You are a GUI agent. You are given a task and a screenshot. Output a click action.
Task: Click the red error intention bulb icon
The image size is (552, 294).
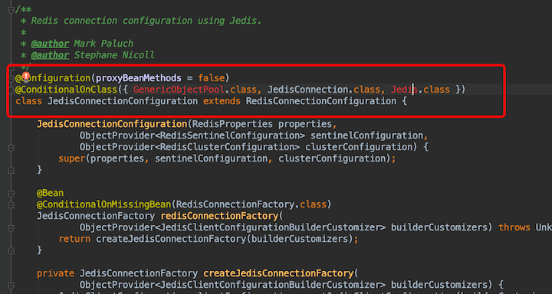[x=26, y=77]
